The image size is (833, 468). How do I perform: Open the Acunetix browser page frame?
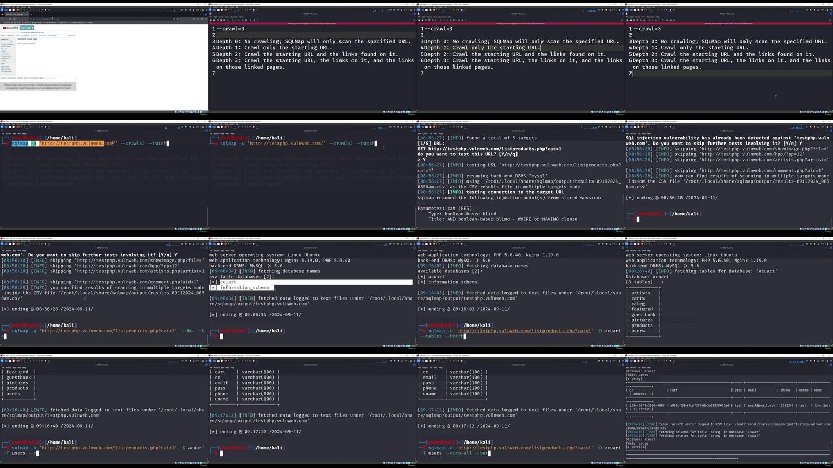104,59
